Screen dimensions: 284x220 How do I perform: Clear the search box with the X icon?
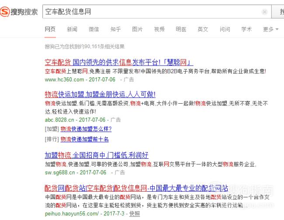pos(264,12)
